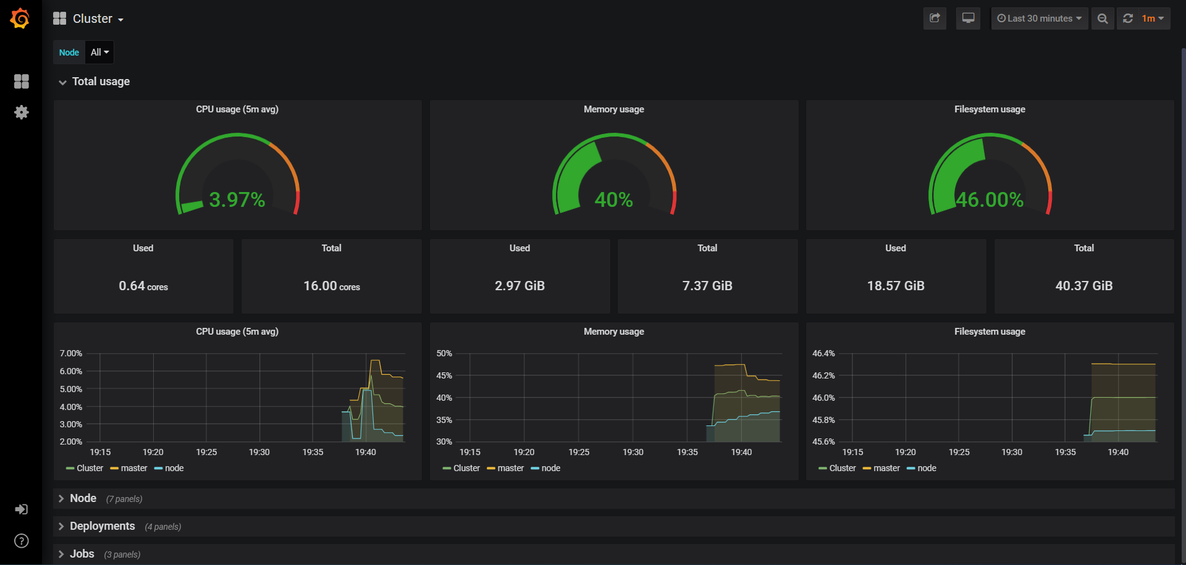
Task: Open the 1m refresh interval dropdown
Action: point(1153,19)
